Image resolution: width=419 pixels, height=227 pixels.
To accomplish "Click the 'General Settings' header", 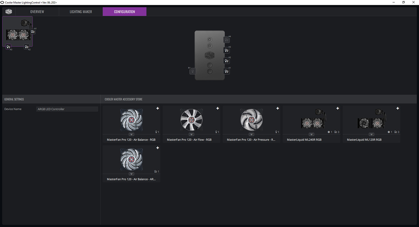I will pos(14,99).
